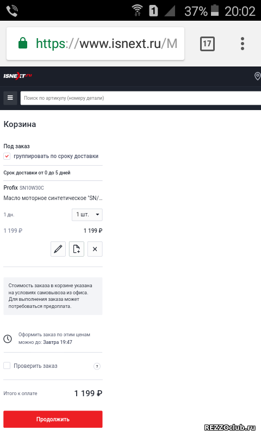This screenshot has width=261, height=436.
Task: Tap the green padlock security icon
Action: point(23,44)
